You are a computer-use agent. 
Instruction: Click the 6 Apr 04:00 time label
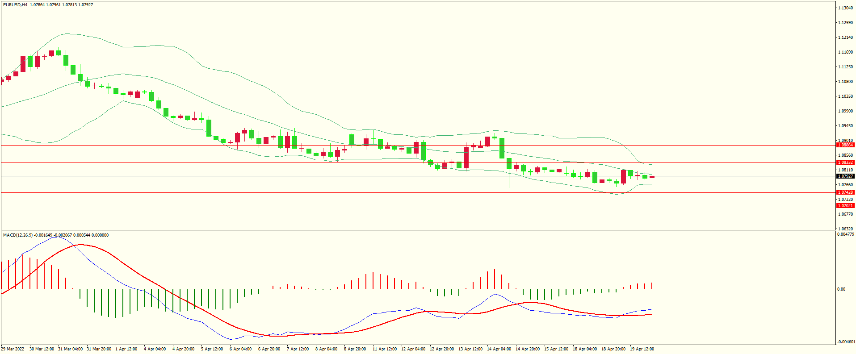240,349
